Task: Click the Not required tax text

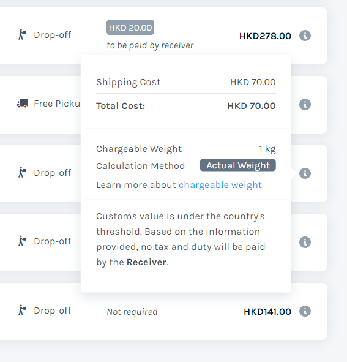Action: point(132,312)
